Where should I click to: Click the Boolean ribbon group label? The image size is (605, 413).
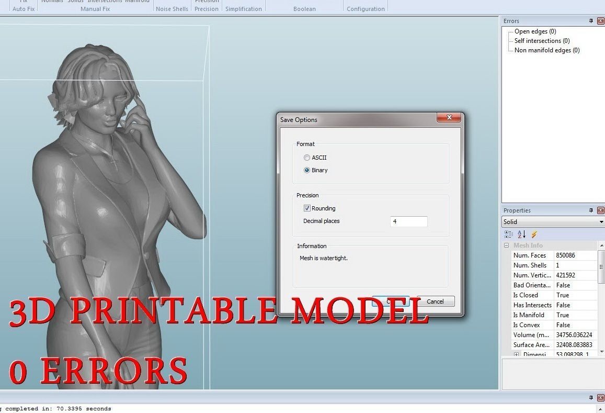pyautogui.click(x=304, y=9)
